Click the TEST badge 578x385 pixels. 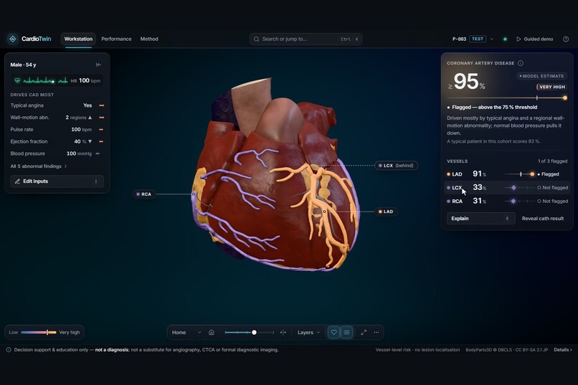point(478,39)
